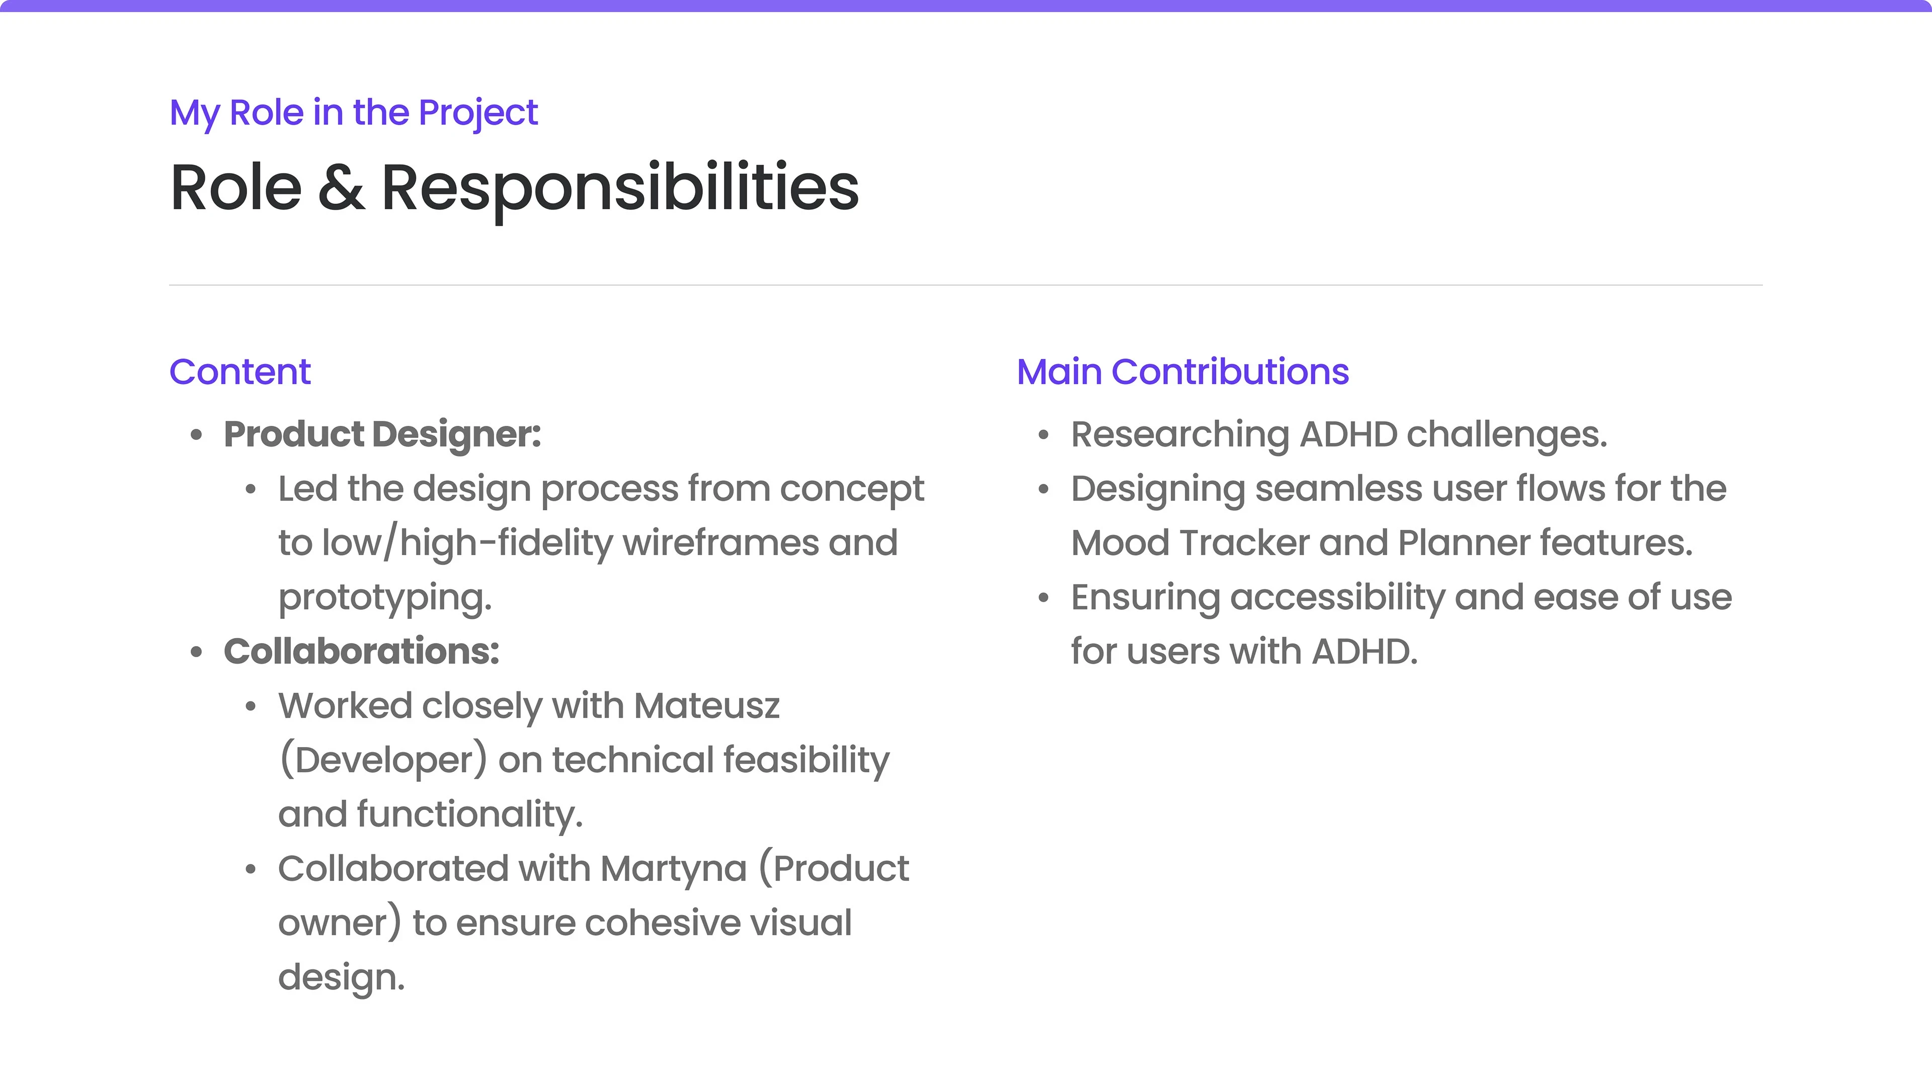Click the "Designing seamless user flows for the" line
Screen dimensions: 1932x1086
click(x=1399, y=489)
